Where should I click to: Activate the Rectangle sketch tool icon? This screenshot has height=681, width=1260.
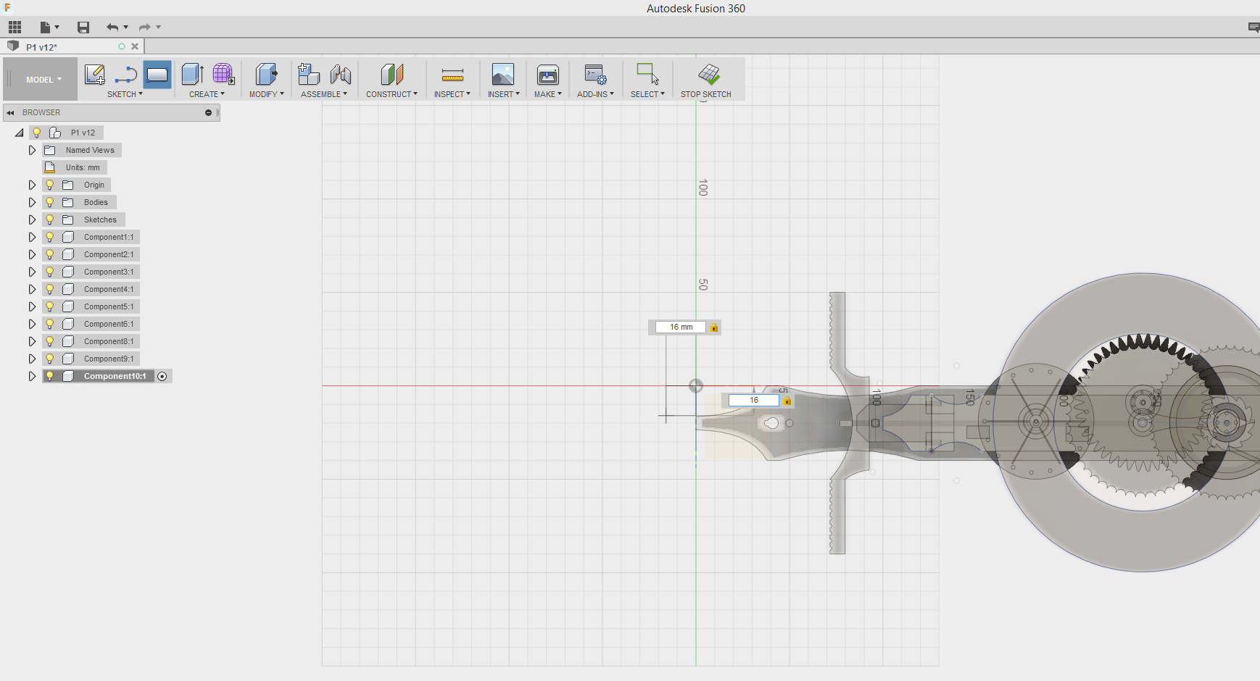[157, 75]
